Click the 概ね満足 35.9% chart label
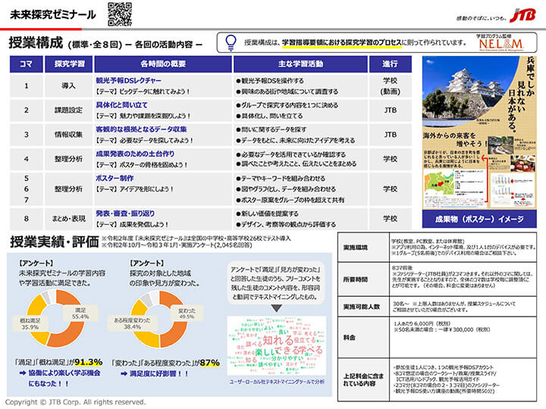 tap(30, 324)
